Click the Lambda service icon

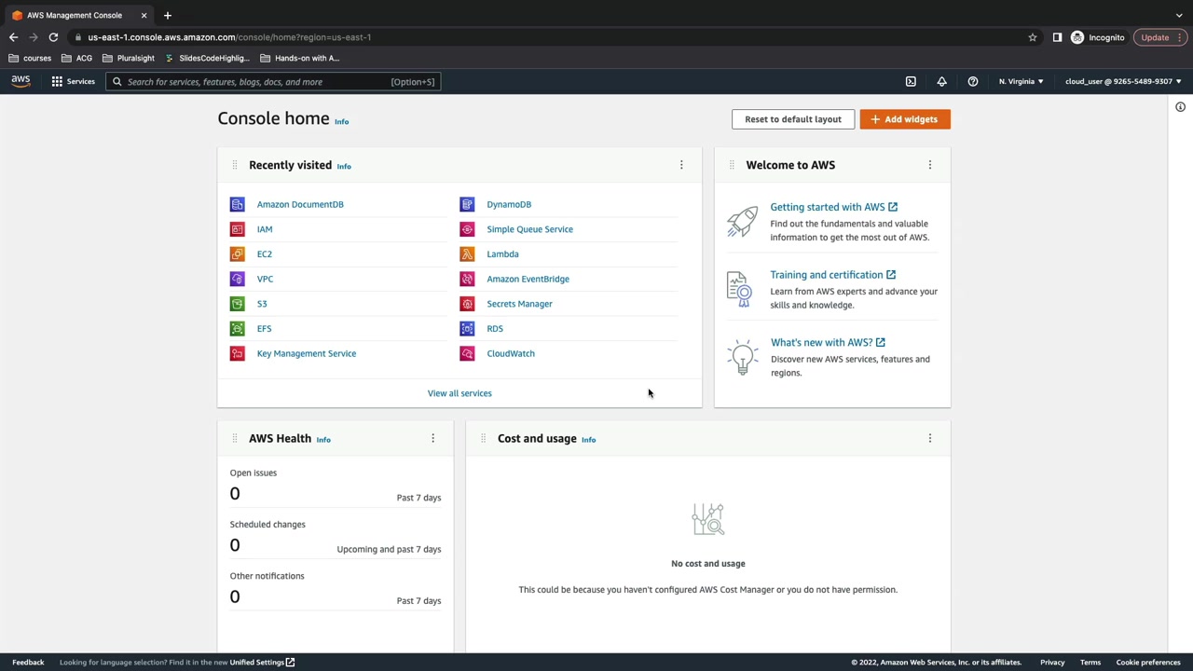(x=467, y=253)
